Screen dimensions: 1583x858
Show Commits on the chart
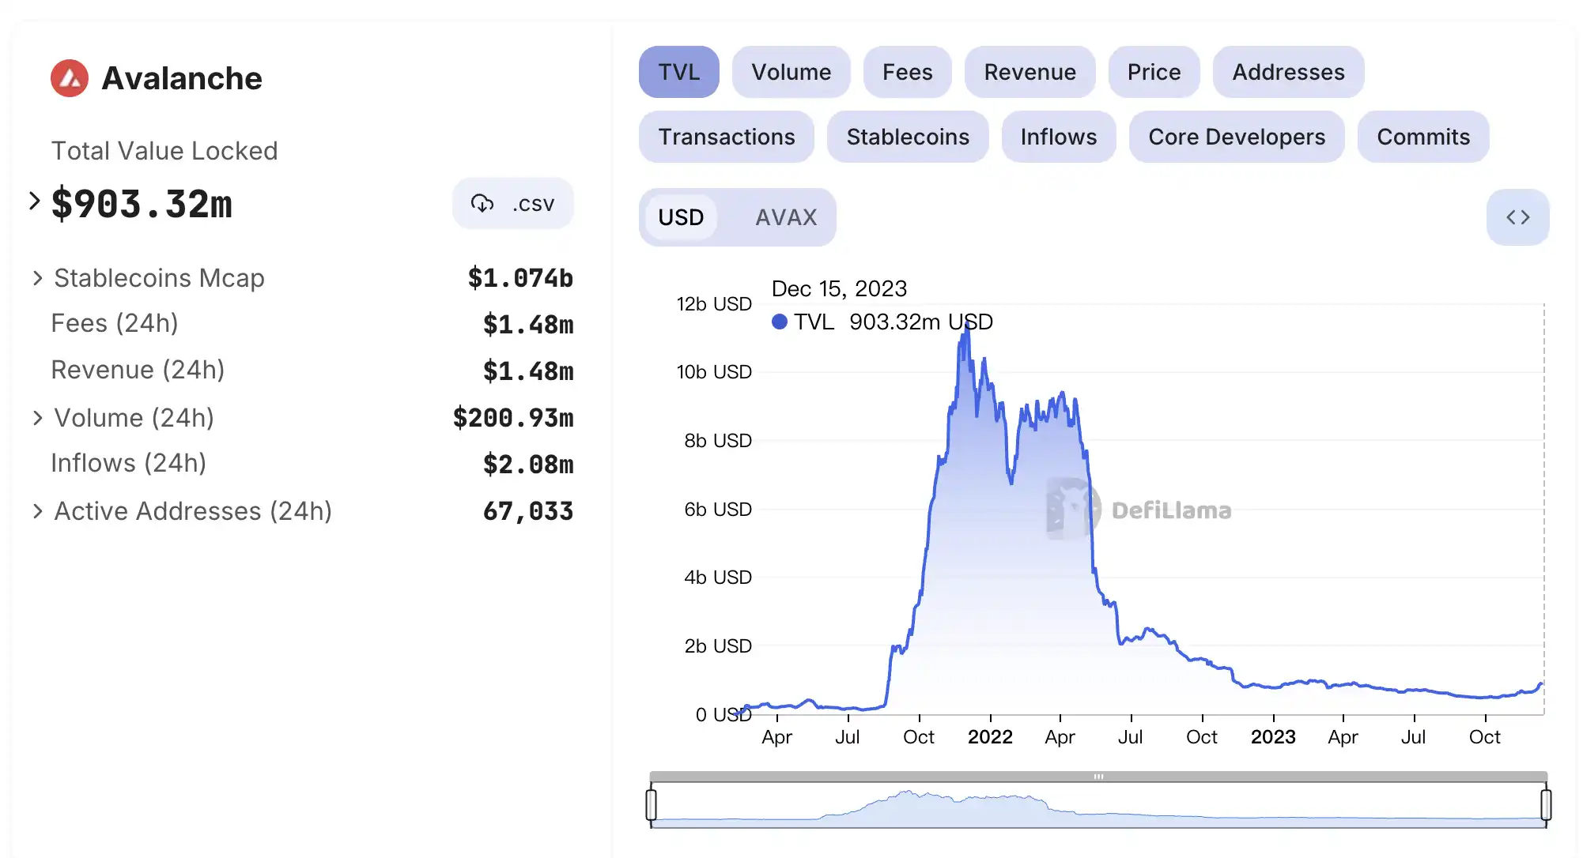[x=1422, y=137]
